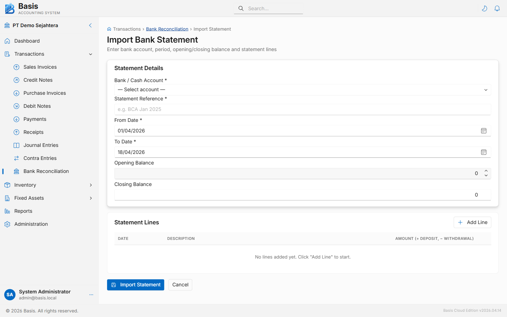The width and height of the screenshot is (507, 317).
Task: Click the Basis logo icon
Action: (10, 8)
